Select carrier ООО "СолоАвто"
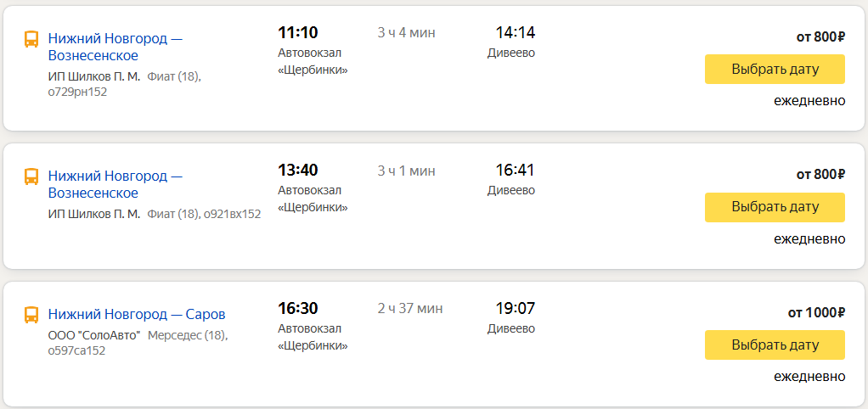The width and height of the screenshot is (868, 409). [94, 335]
